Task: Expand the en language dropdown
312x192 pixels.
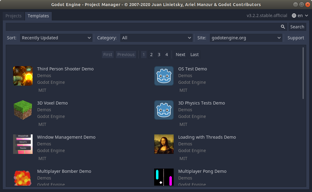Action: (x=300, y=16)
